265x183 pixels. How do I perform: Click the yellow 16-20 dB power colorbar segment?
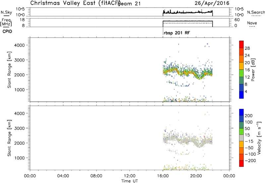point(241,66)
